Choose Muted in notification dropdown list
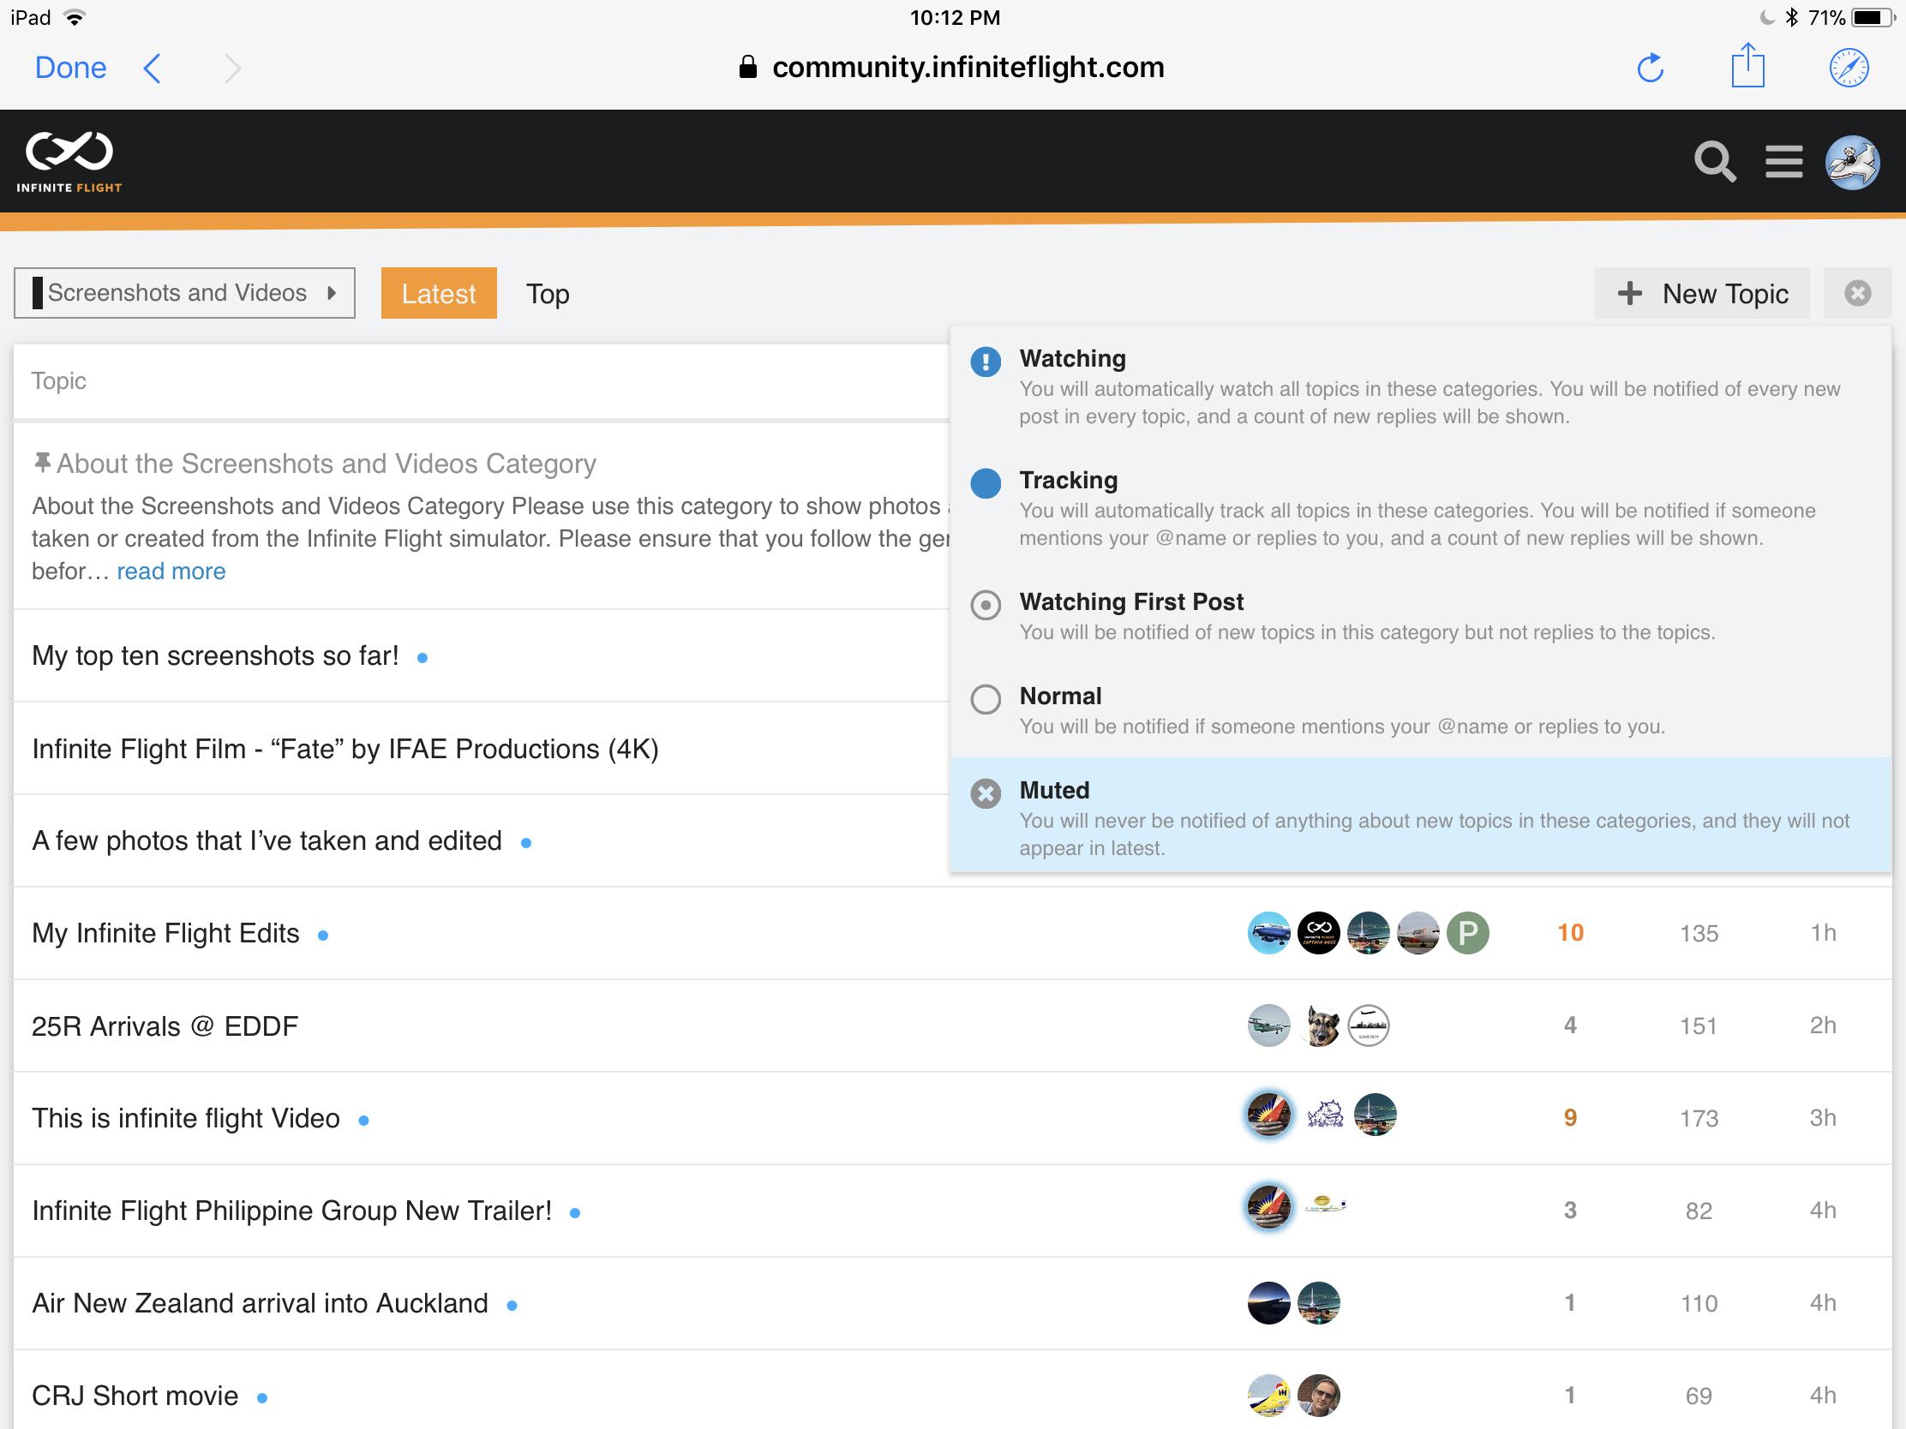 (1054, 790)
